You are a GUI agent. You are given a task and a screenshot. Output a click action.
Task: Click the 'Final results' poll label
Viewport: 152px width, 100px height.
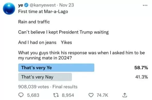tap(65, 87)
